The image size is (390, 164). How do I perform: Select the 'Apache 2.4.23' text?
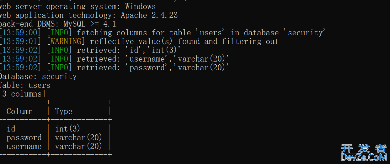point(149,15)
